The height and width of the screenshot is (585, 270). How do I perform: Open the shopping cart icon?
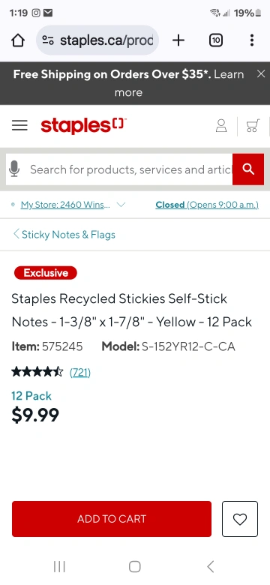(x=253, y=126)
